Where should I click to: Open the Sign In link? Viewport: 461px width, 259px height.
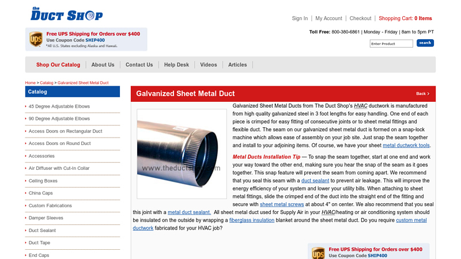(300, 18)
